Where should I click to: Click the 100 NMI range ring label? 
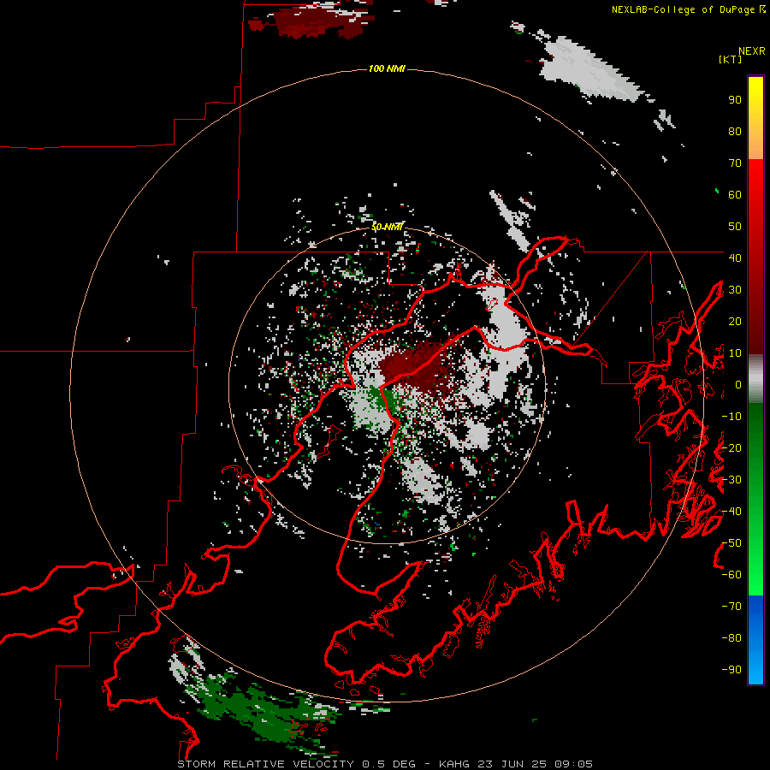click(x=387, y=68)
